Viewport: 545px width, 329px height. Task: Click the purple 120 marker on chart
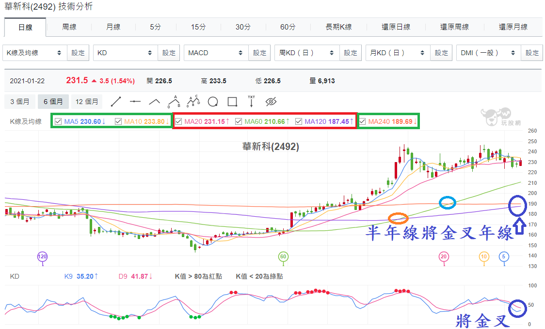tap(42, 257)
